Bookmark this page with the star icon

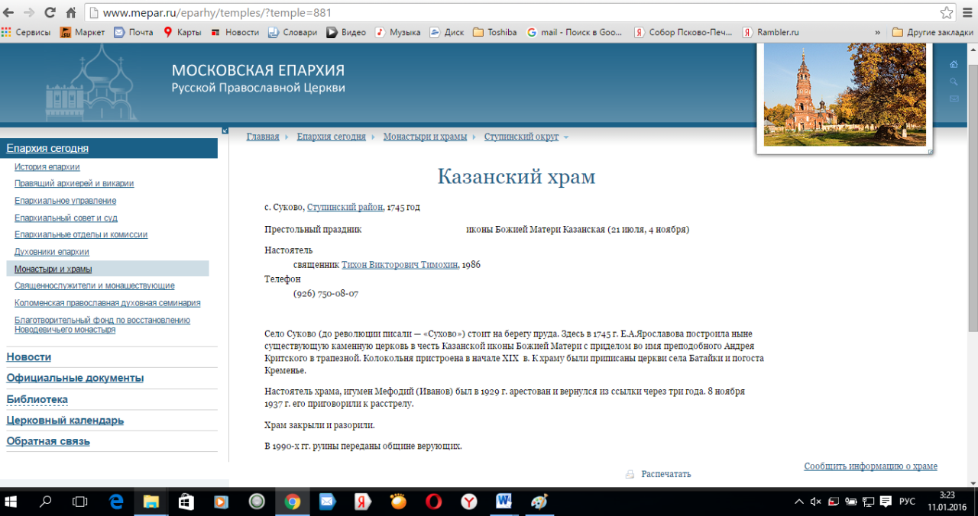pos(946,13)
